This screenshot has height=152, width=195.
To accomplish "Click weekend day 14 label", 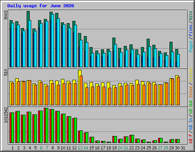I will coord(86,148).
